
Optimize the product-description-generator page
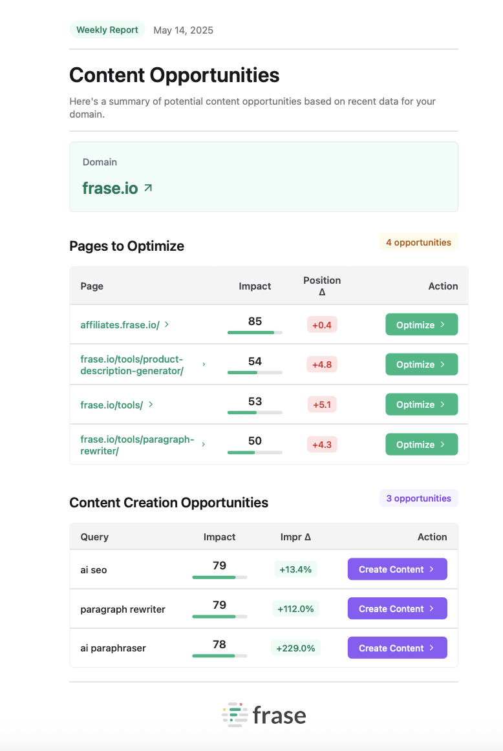pos(422,365)
